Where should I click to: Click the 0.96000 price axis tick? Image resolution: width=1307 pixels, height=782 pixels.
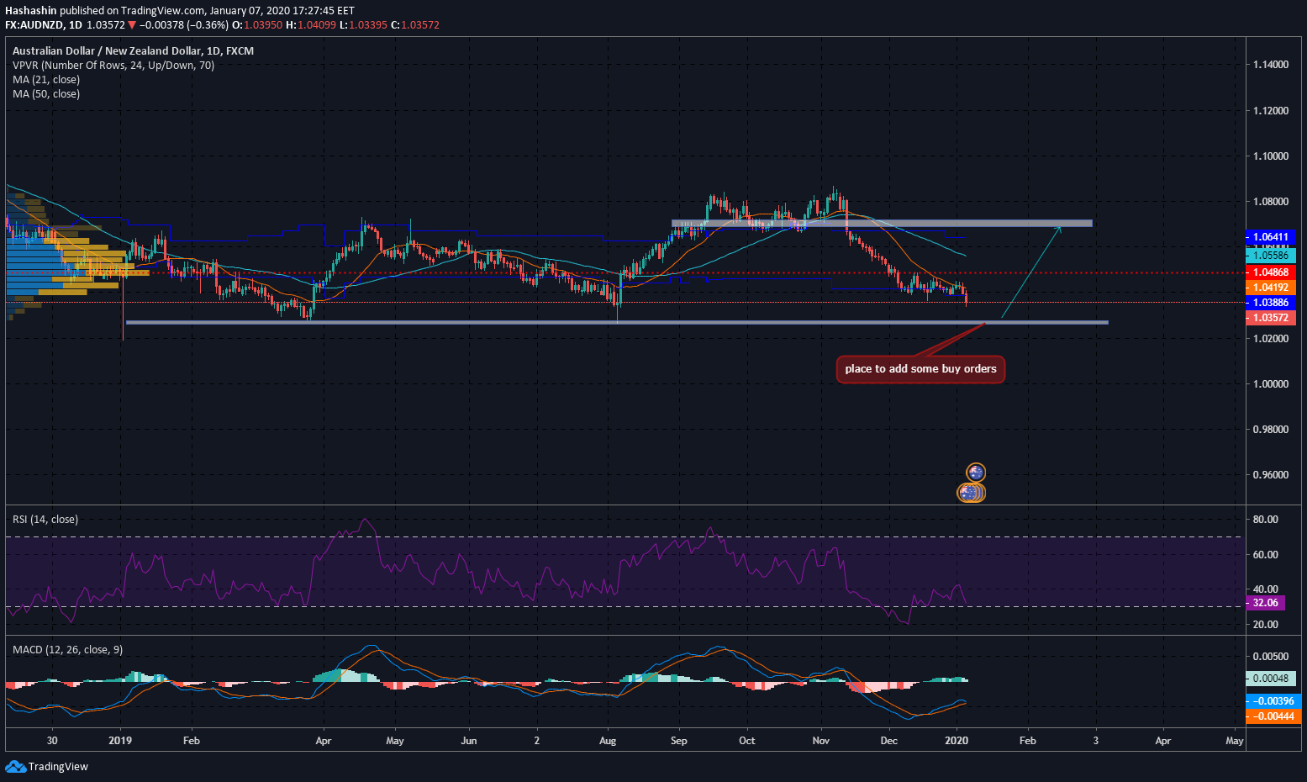click(1270, 475)
